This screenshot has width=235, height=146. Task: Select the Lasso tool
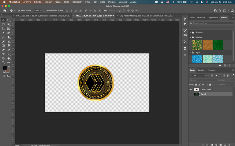pos(3,24)
